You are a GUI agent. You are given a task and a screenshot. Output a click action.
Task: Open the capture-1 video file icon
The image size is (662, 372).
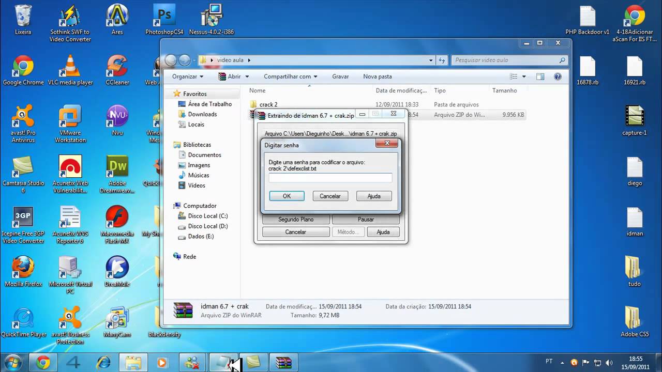pyautogui.click(x=635, y=120)
